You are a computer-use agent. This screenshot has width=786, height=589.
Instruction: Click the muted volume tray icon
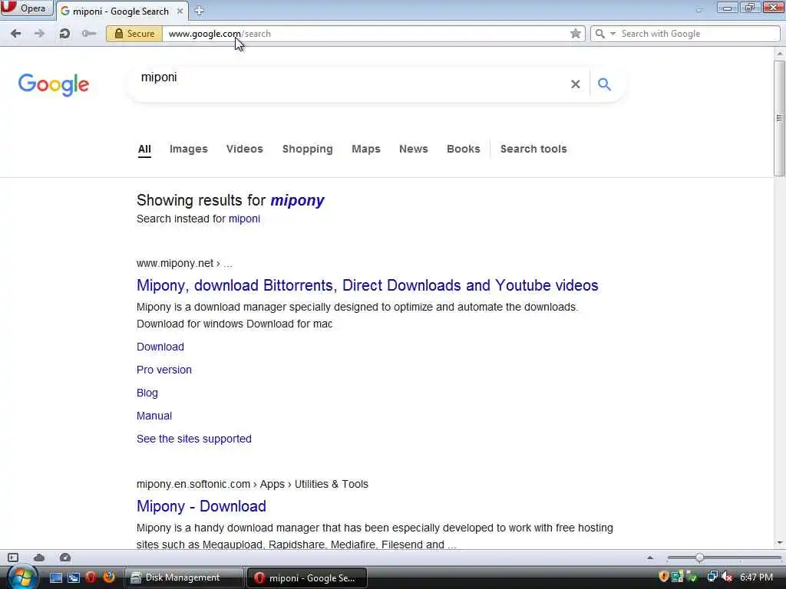point(727,577)
